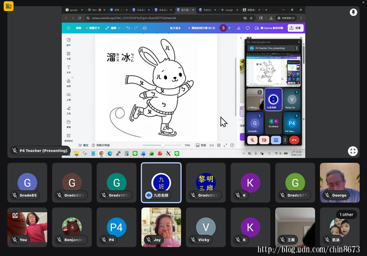Adjust the Canva zoom slider handle
367x256 pixels.
162,145
